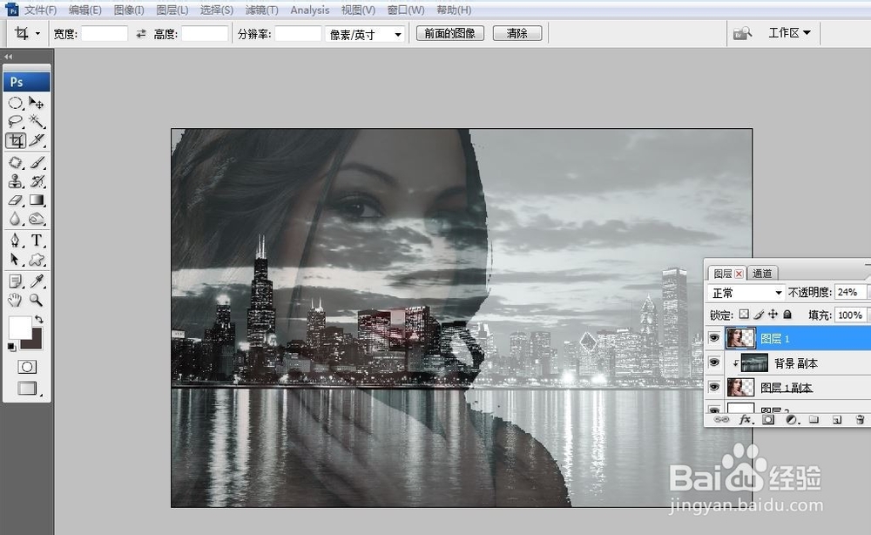Click the 分辨率 resolution input field

[298, 34]
